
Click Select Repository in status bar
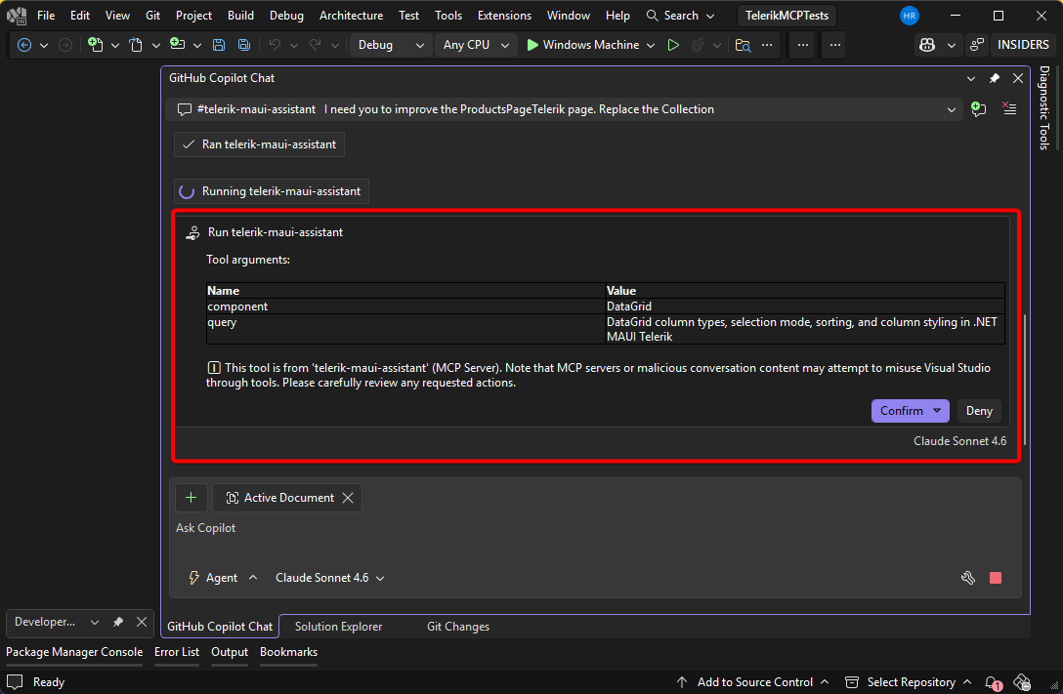[909, 682]
